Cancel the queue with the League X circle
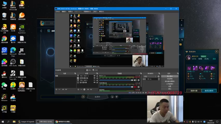 (x=83, y=97)
